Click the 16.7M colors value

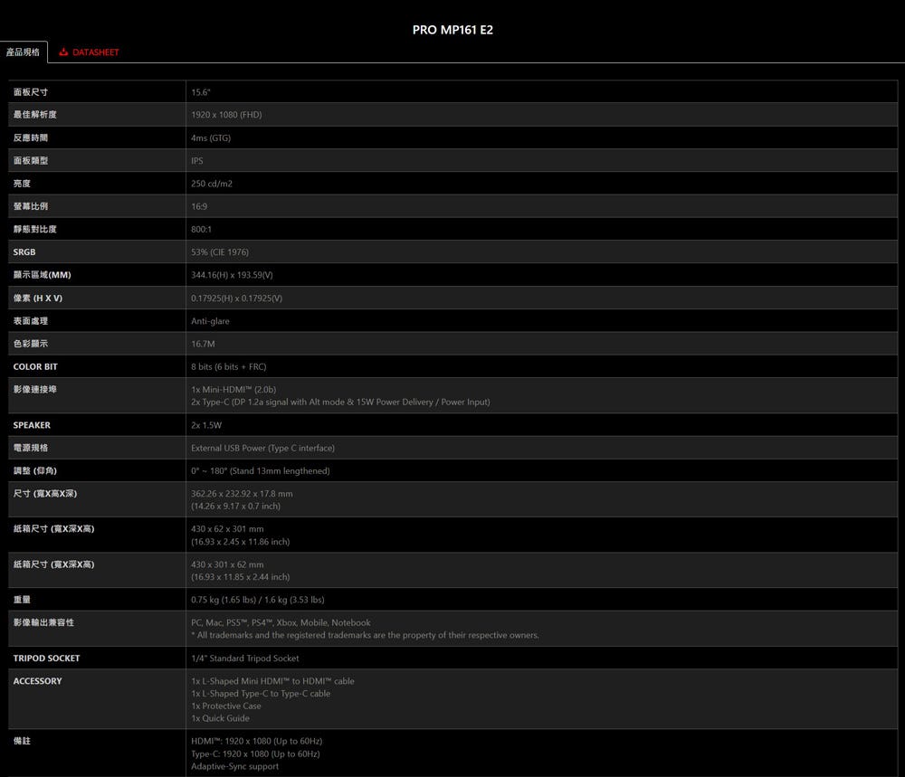(x=203, y=344)
